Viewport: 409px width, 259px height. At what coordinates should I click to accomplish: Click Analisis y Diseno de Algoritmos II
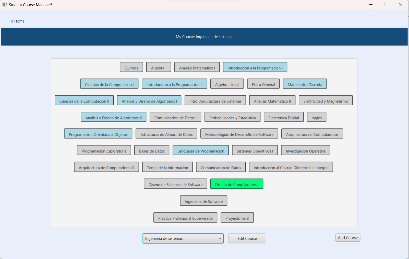pos(113,117)
